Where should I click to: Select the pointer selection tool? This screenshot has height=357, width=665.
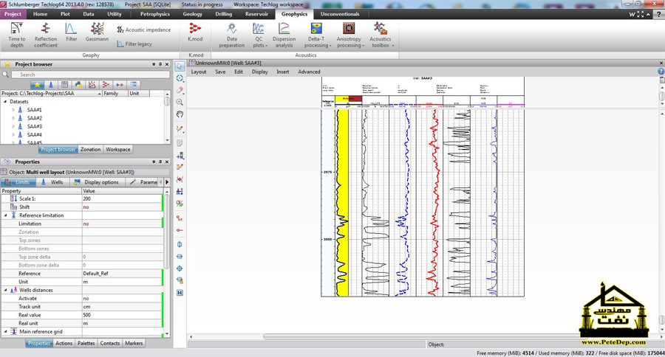tap(180, 66)
